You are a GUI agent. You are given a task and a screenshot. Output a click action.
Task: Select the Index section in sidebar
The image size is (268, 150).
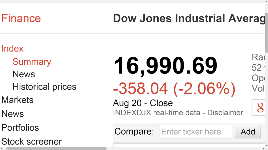[x=12, y=49]
